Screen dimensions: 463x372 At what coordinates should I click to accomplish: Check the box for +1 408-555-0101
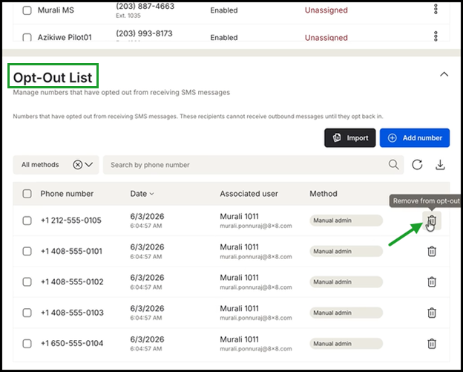[27, 251]
